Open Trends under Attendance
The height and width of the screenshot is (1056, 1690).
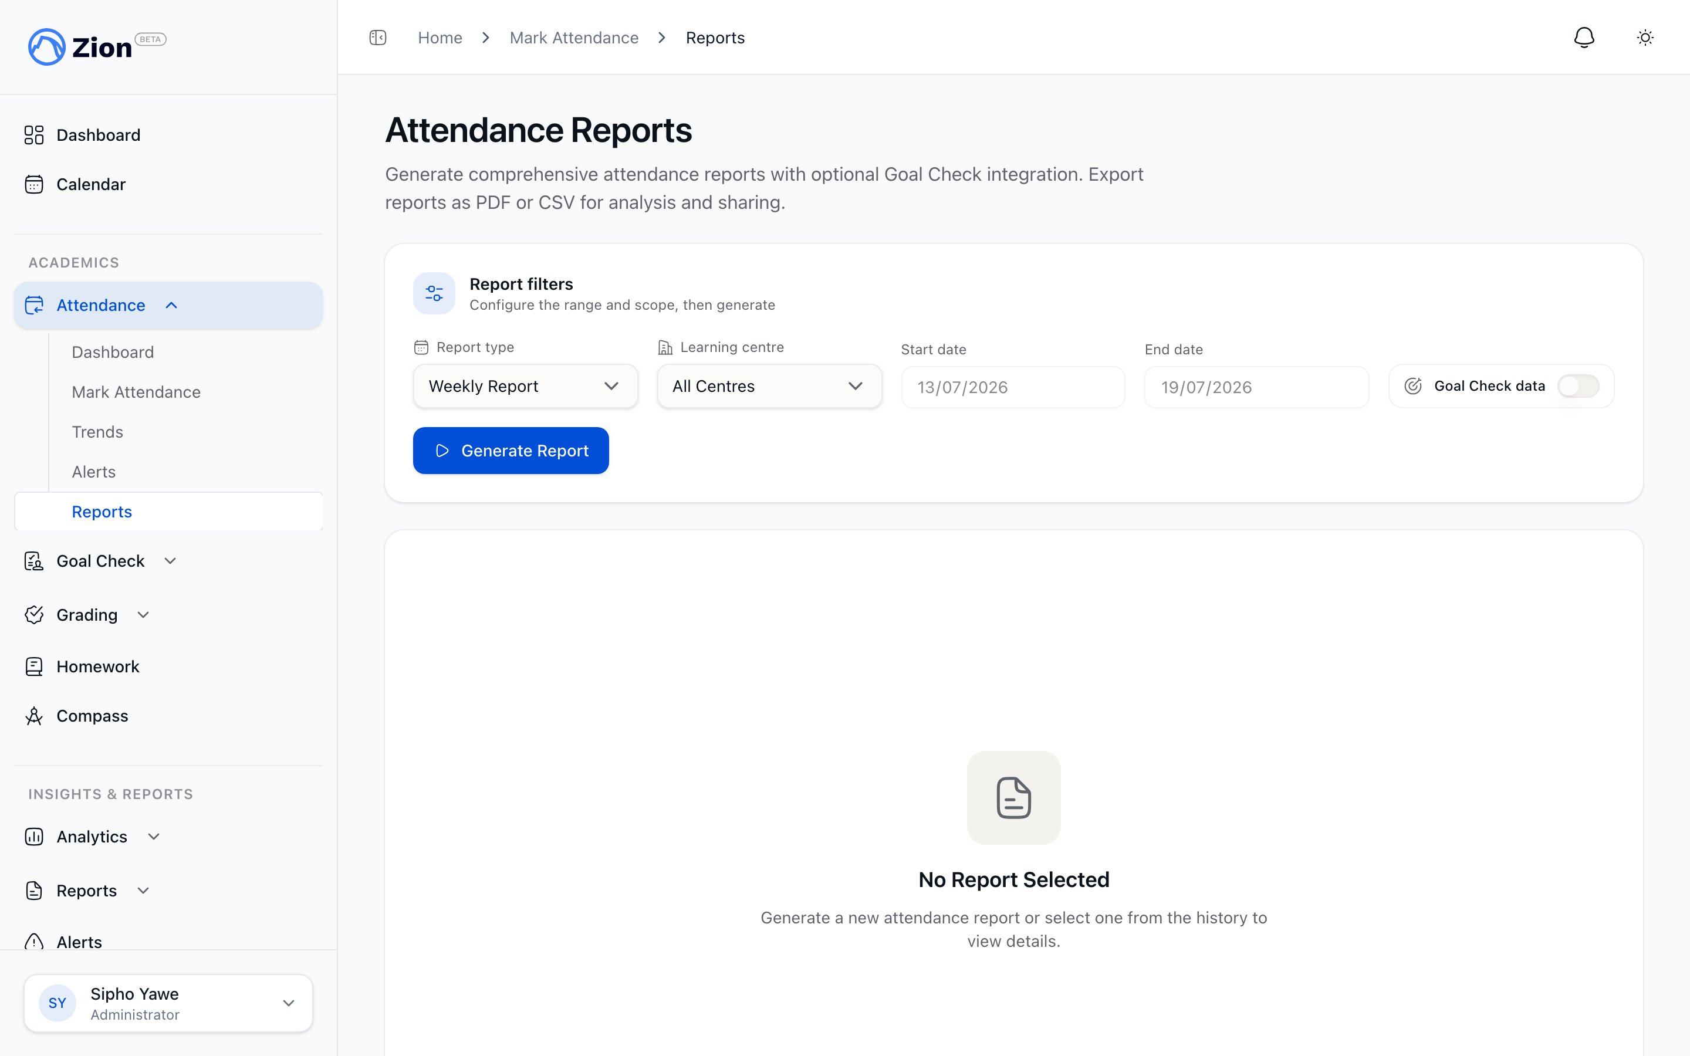[x=98, y=432]
